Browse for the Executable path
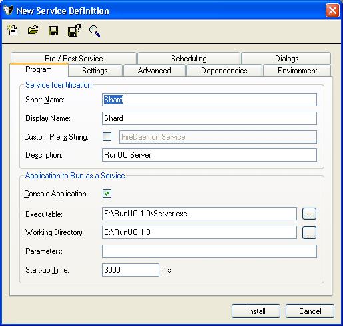 click(x=309, y=214)
